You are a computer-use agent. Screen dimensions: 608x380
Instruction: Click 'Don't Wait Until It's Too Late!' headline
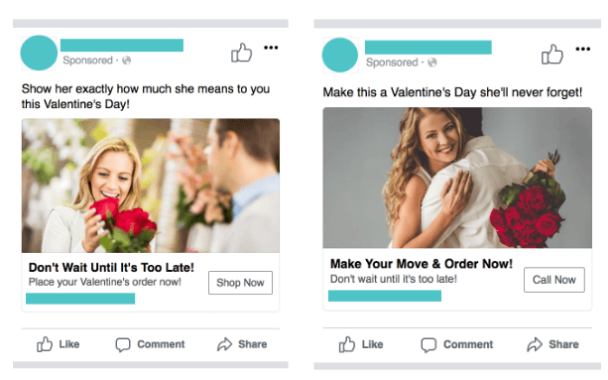tap(111, 268)
